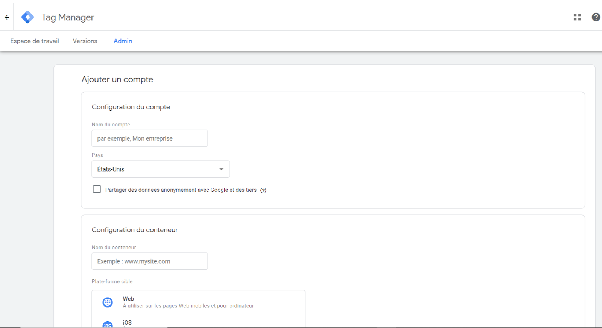This screenshot has width=602, height=328.
Task: Open the help question mark icon
Action: [x=596, y=17]
